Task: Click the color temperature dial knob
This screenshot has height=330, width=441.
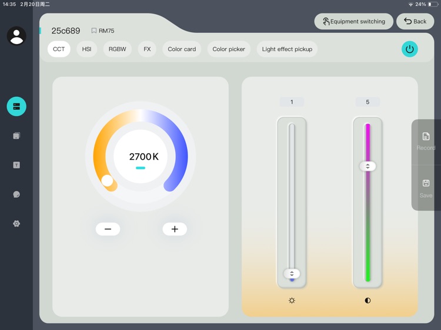Action: point(107,181)
